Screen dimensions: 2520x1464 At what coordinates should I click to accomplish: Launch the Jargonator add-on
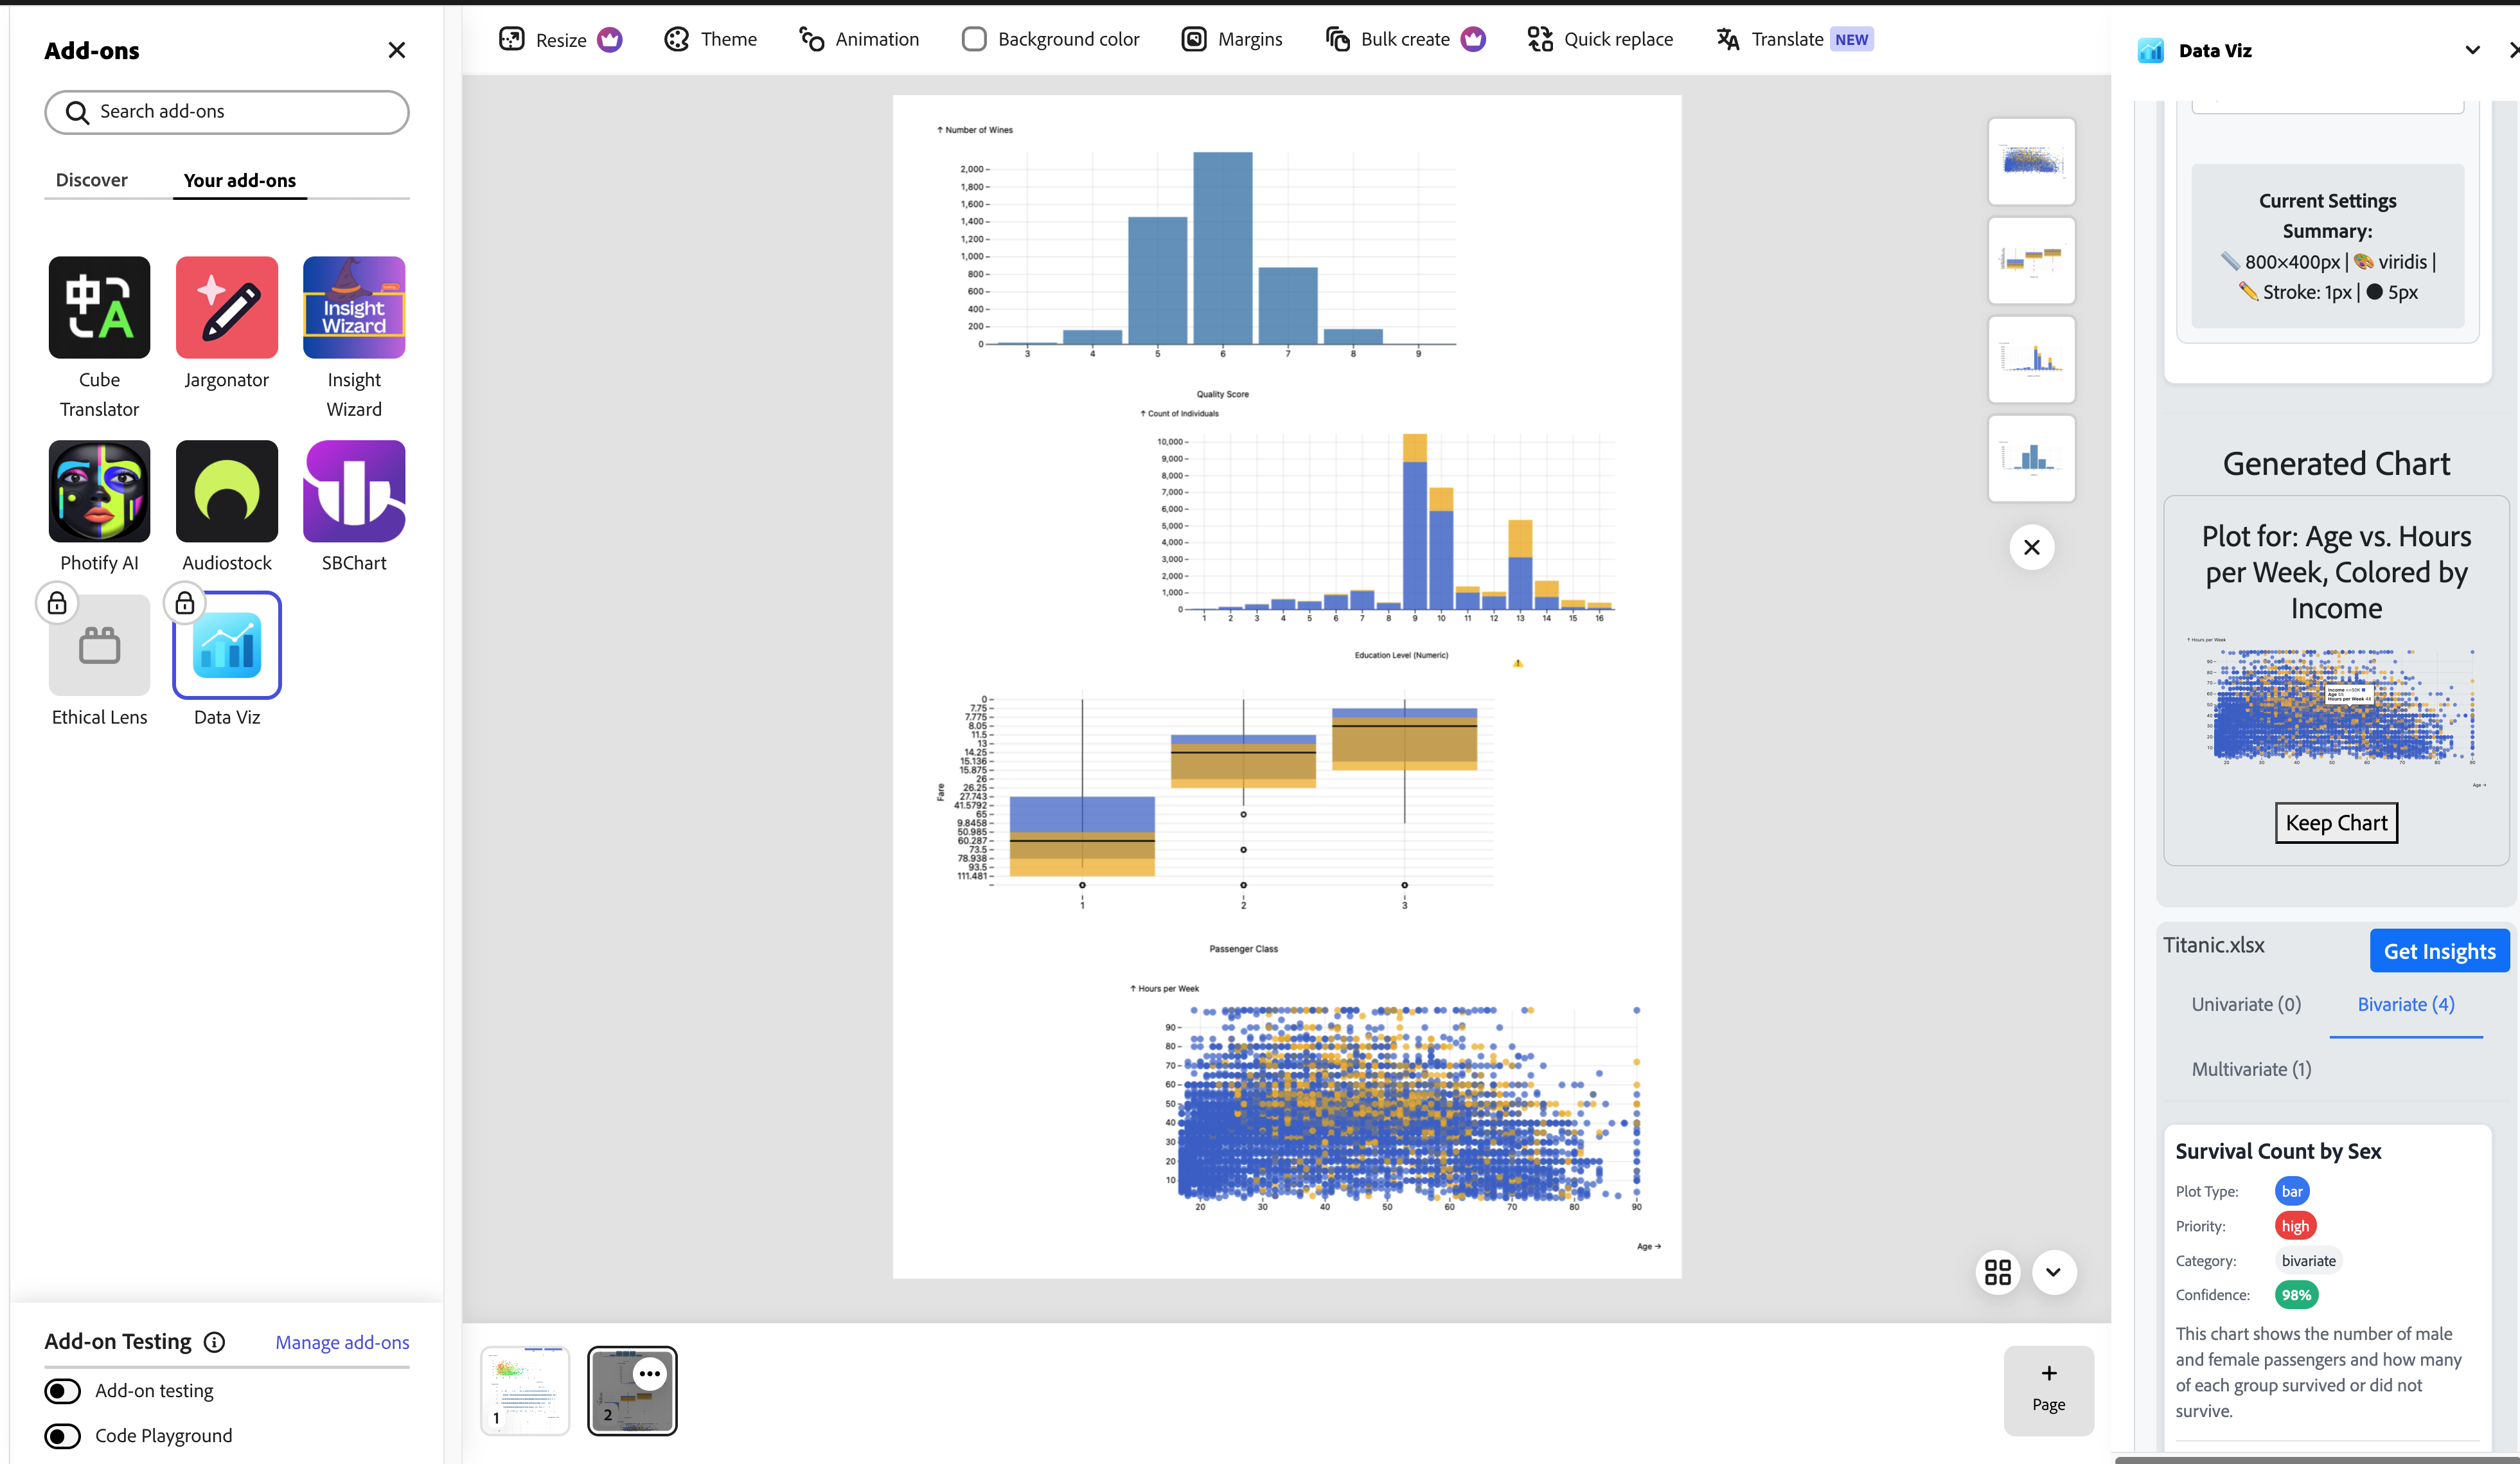(226, 308)
